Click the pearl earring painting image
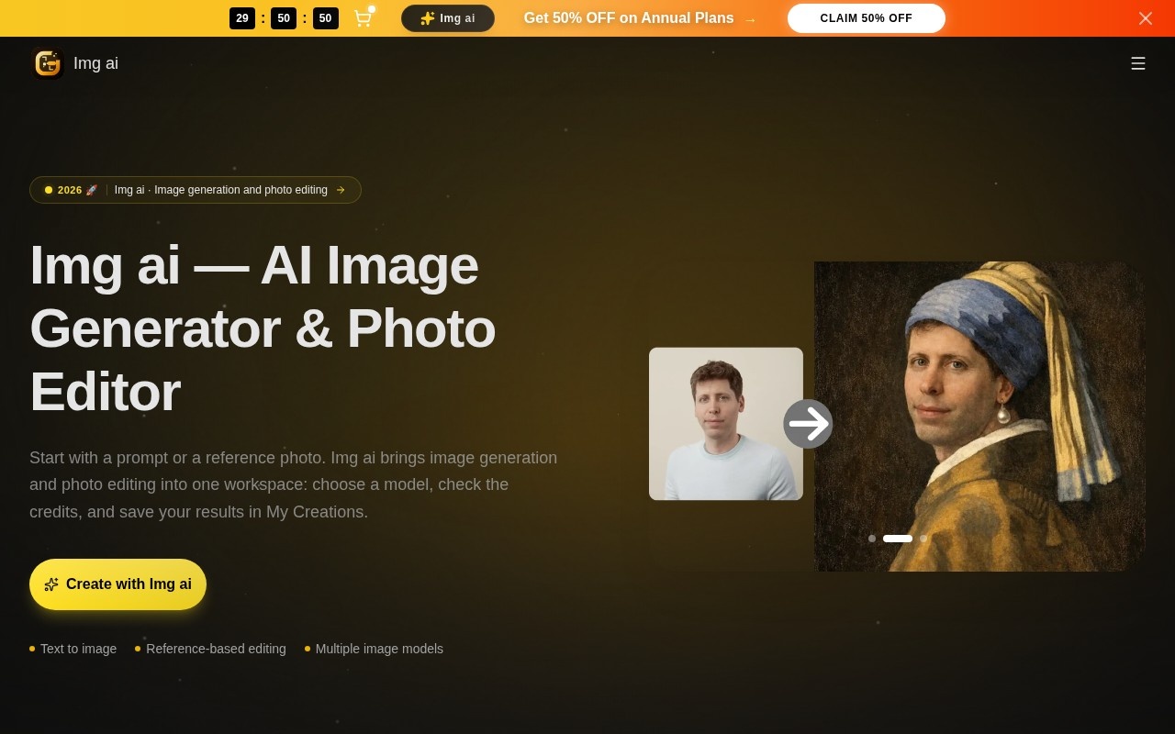1175x734 pixels. tap(979, 417)
